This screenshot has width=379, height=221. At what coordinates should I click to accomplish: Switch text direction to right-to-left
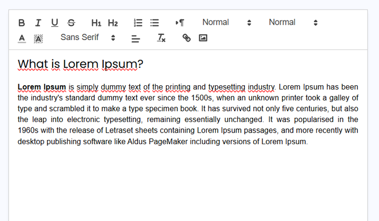point(180,23)
